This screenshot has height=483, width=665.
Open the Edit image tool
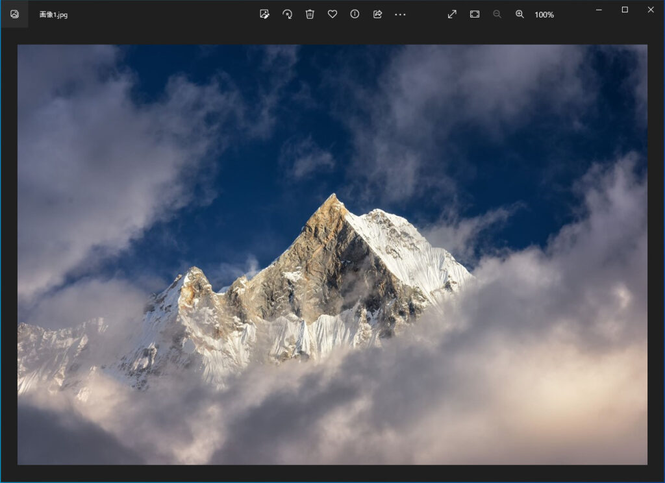pos(264,14)
